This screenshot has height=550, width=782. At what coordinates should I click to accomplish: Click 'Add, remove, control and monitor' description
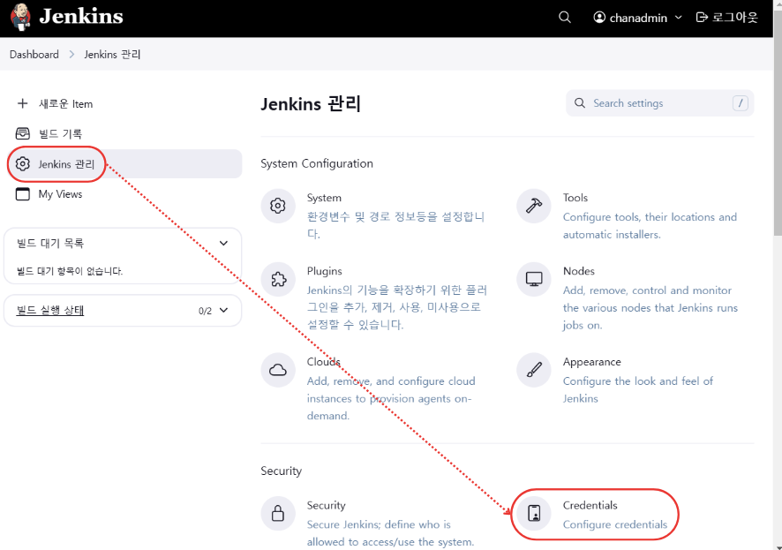click(650, 307)
